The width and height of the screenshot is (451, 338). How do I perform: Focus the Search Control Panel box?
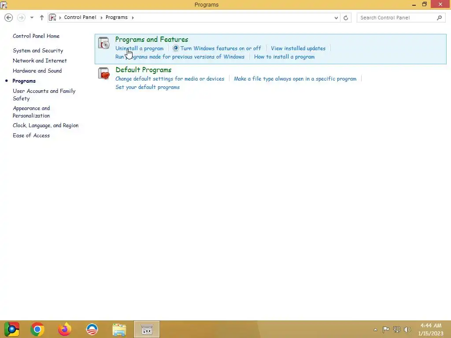coord(401,18)
